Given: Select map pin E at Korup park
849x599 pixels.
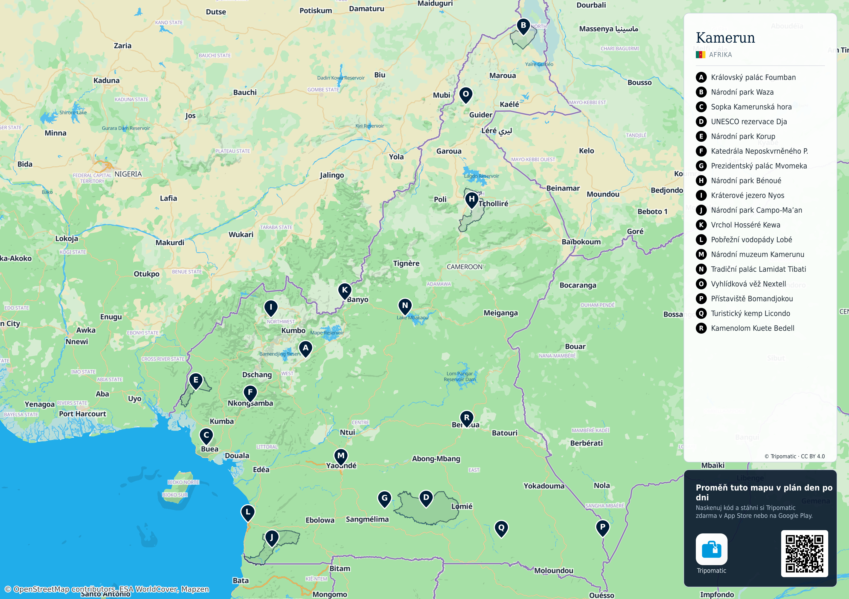Looking at the screenshot, I should coord(196,381).
